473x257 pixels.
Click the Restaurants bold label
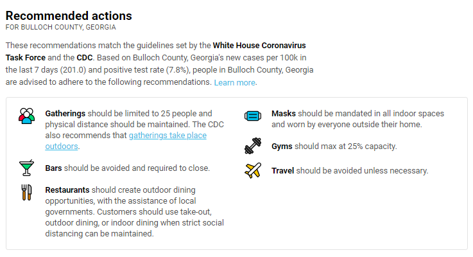pos(67,190)
